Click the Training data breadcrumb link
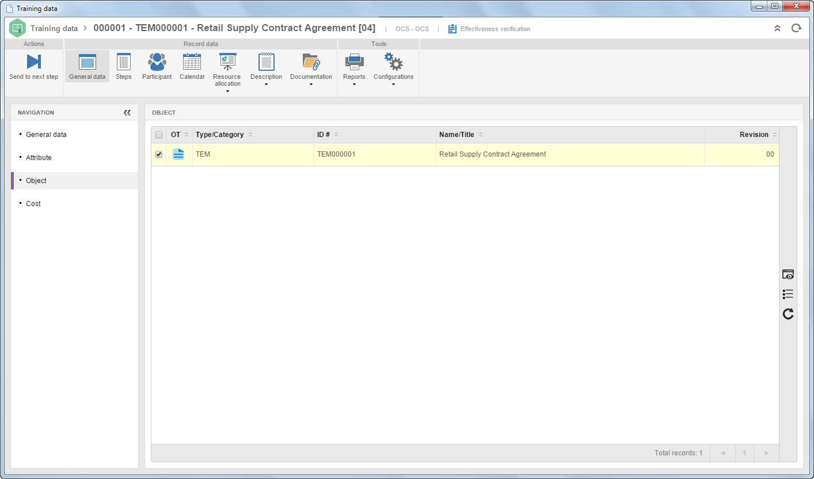 (54, 28)
